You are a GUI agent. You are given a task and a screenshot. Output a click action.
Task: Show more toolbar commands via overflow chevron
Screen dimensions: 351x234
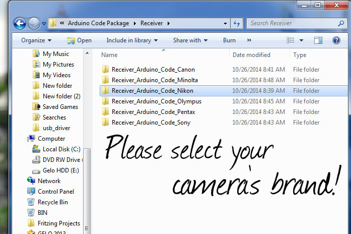(x=249, y=40)
